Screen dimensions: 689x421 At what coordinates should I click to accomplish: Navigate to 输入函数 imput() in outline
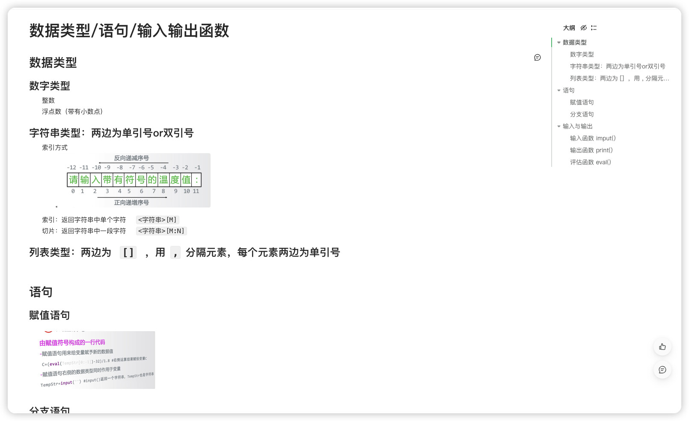[593, 138]
